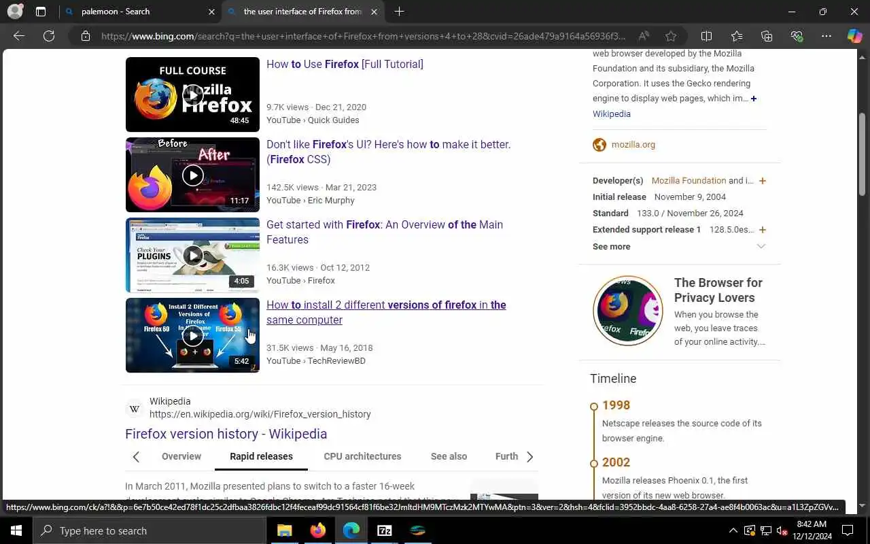Open the Favorites list icon

click(737, 36)
